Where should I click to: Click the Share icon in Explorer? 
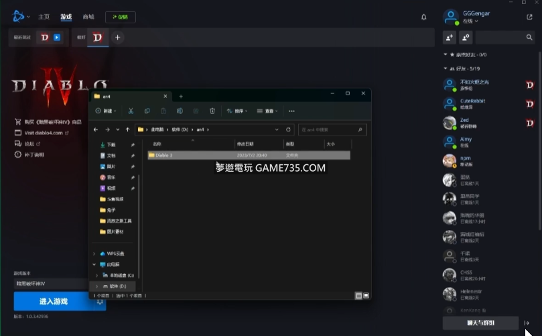click(196, 111)
